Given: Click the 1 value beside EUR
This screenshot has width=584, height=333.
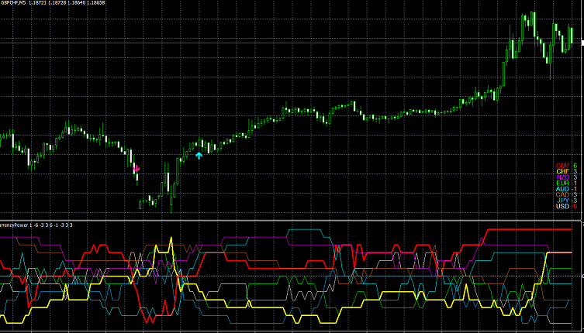Looking at the screenshot, I should coord(575,183).
